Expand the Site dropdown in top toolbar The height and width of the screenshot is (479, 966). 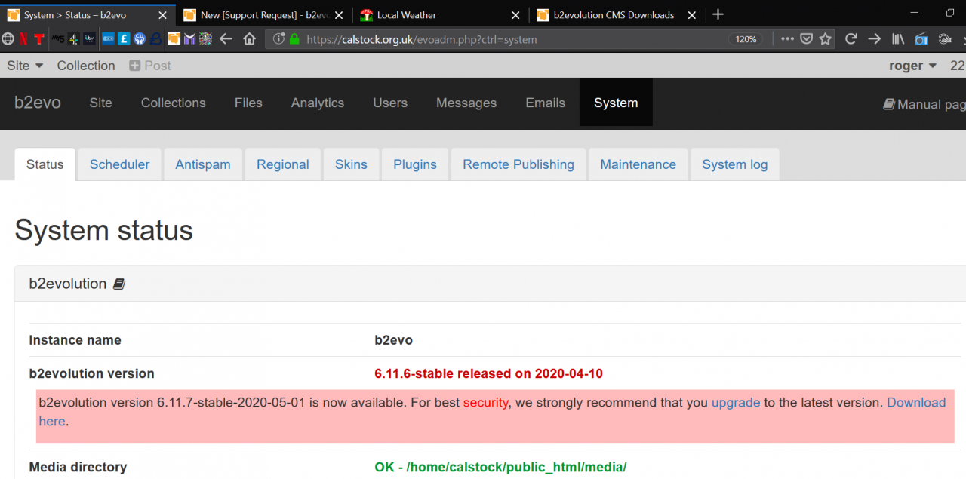pyautogui.click(x=25, y=66)
